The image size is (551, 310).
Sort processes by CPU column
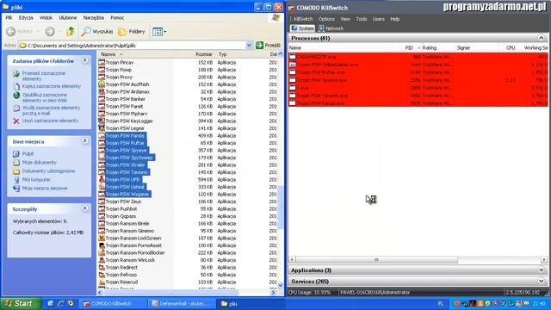pyautogui.click(x=510, y=48)
